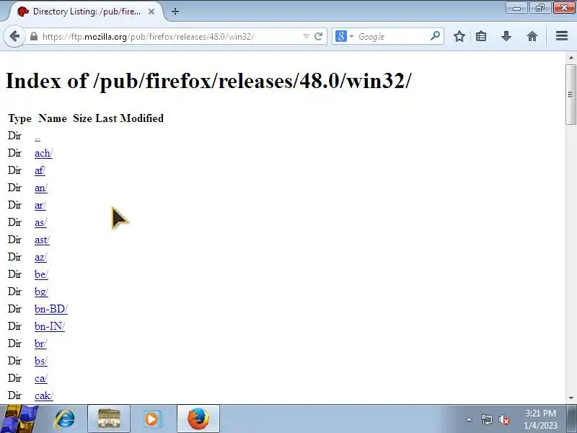The width and height of the screenshot is (577, 433).
Task: Open the Windows Start button
Action: click(x=19, y=419)
